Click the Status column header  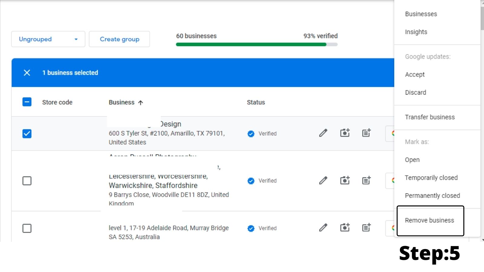click(256, 102)
